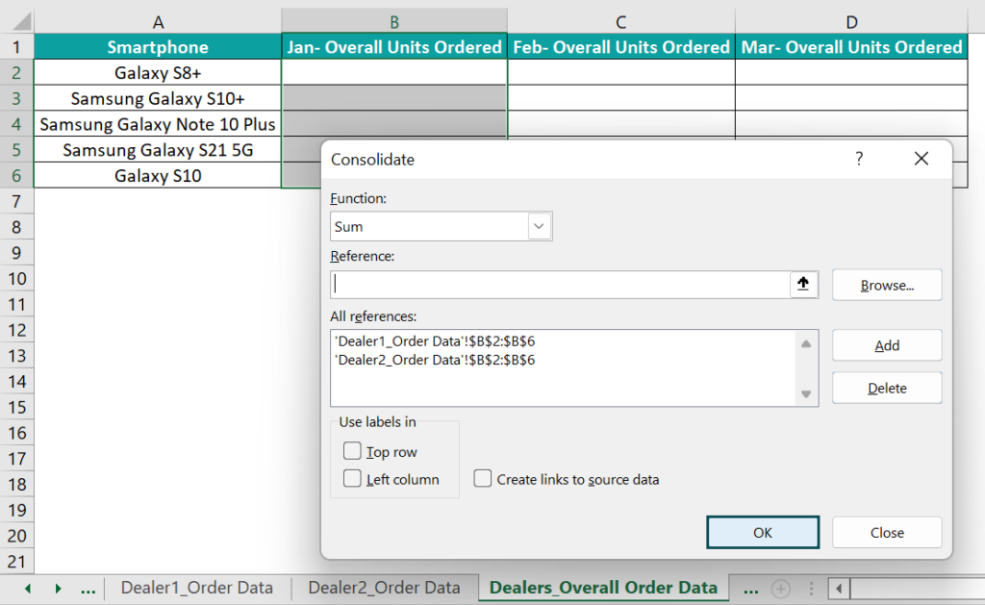Collapse the Consolidate dialog via Reference arrow icon
The width and height of the screenshot is (985, 605).
pyautogui.click(x=803, y=284)
